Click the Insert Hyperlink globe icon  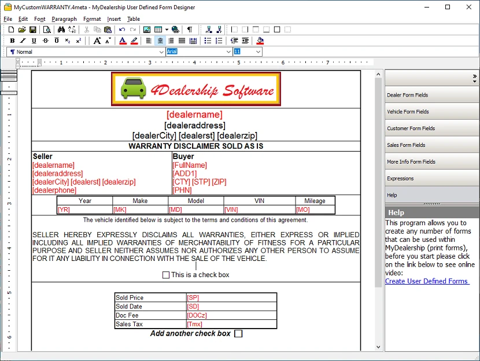pyautogui.click(x=175, y=30)
